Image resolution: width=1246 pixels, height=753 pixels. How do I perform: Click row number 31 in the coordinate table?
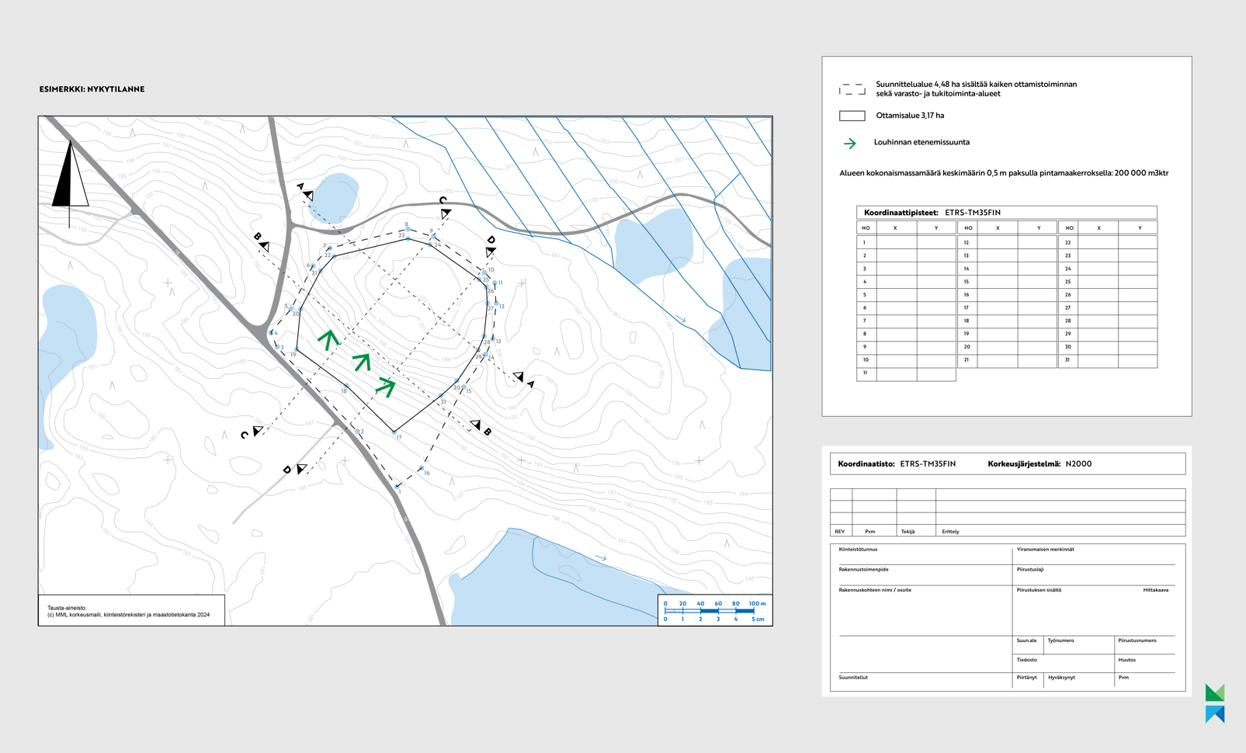tap(1068, 359)
